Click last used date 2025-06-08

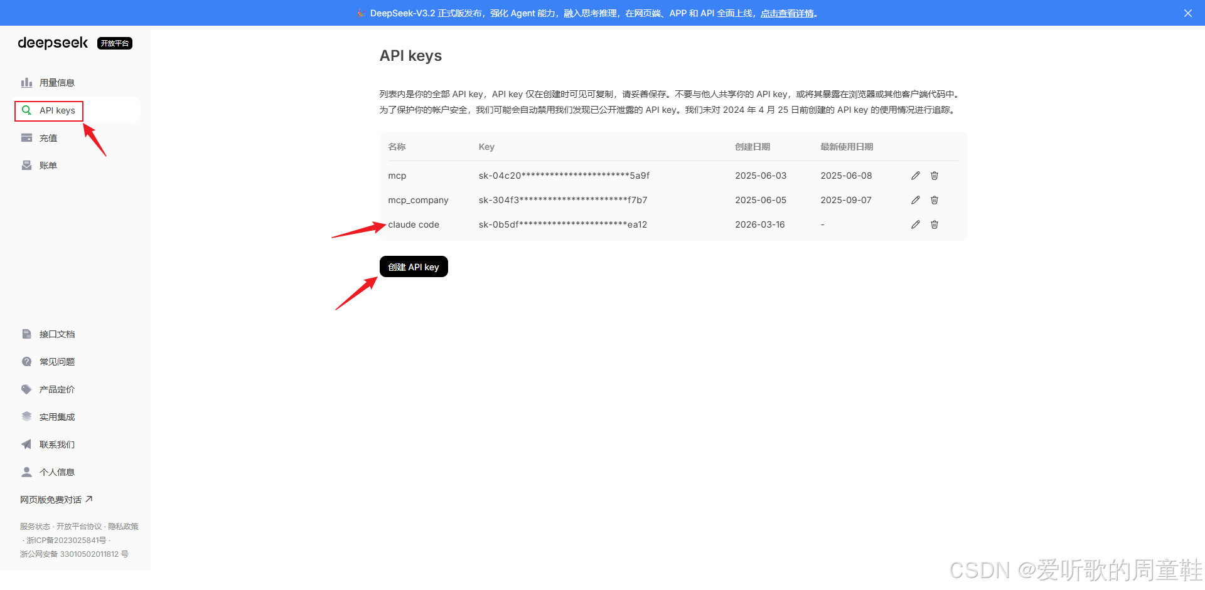pyautogui.click(x=846, y=176)
